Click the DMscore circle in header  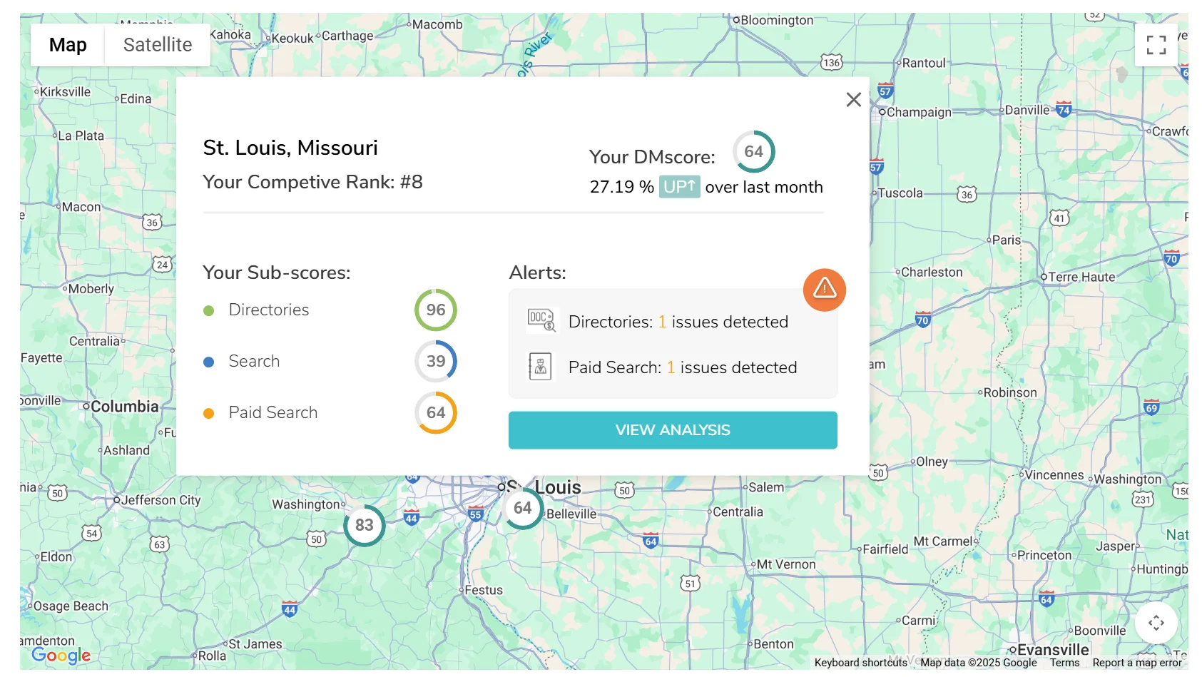753,152
